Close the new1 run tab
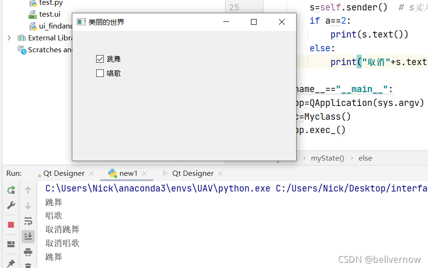Screen dimensions: 428x268 tap(144, 173)
